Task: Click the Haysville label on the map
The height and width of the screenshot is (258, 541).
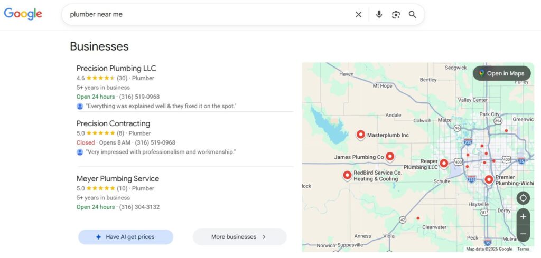Action: tap(479, 204)
